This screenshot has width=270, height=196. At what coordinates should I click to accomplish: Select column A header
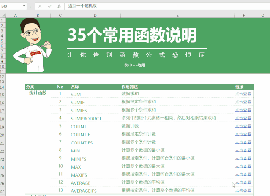[x=16, y=16]
